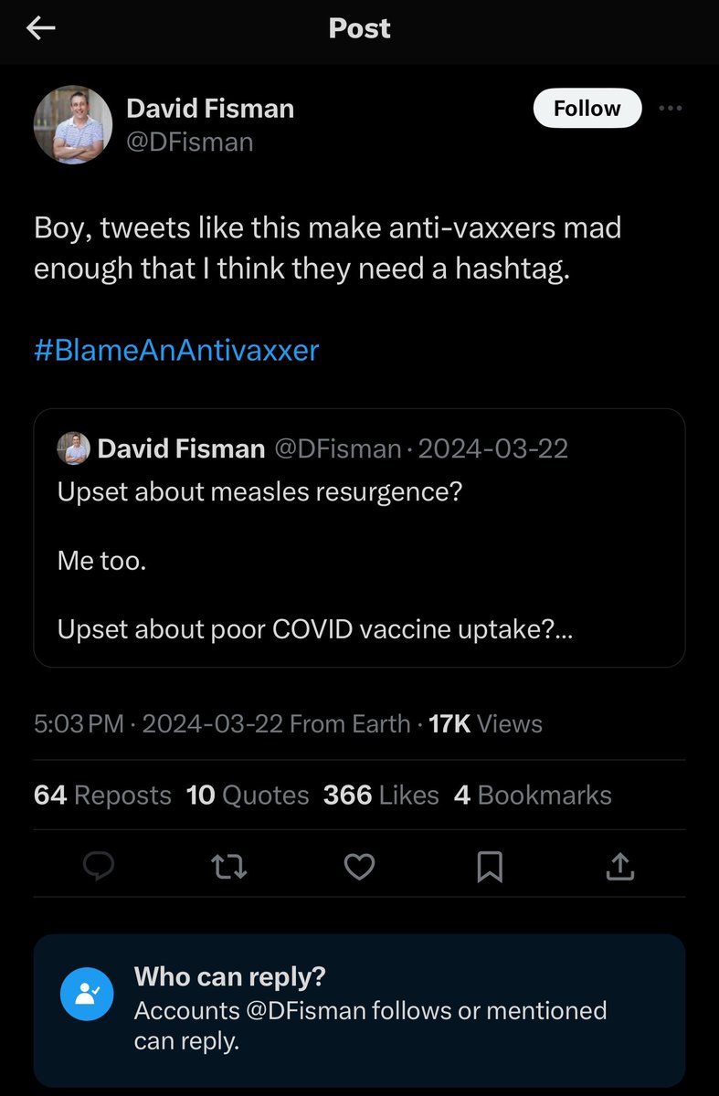This screenshot has height=1096, width=719.
Task: Click the reply speech bubble icon
Action: coord(98,866)
